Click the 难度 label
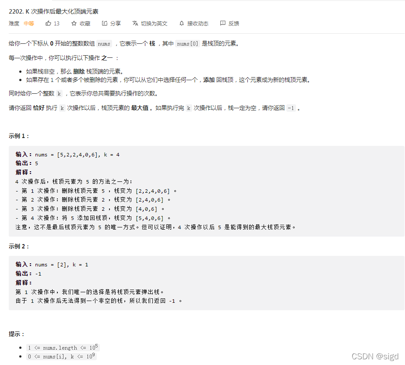 [14, 24]
